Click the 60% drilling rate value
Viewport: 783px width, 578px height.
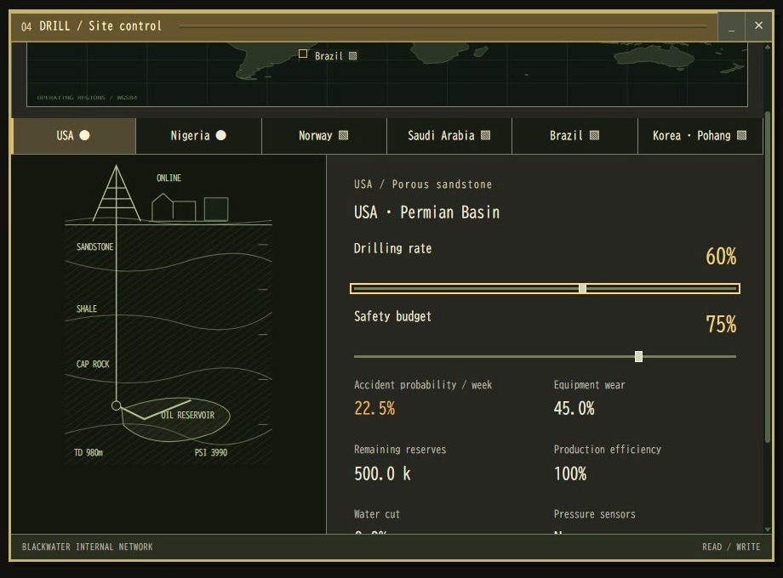[721, 257]
